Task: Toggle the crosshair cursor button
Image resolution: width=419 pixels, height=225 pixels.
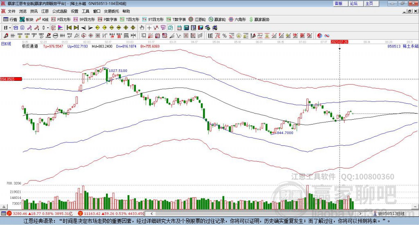Action: coord(149,28)
